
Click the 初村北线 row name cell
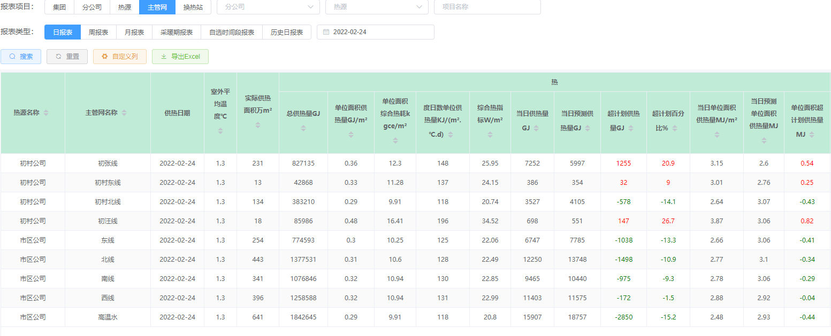[108, 202]
